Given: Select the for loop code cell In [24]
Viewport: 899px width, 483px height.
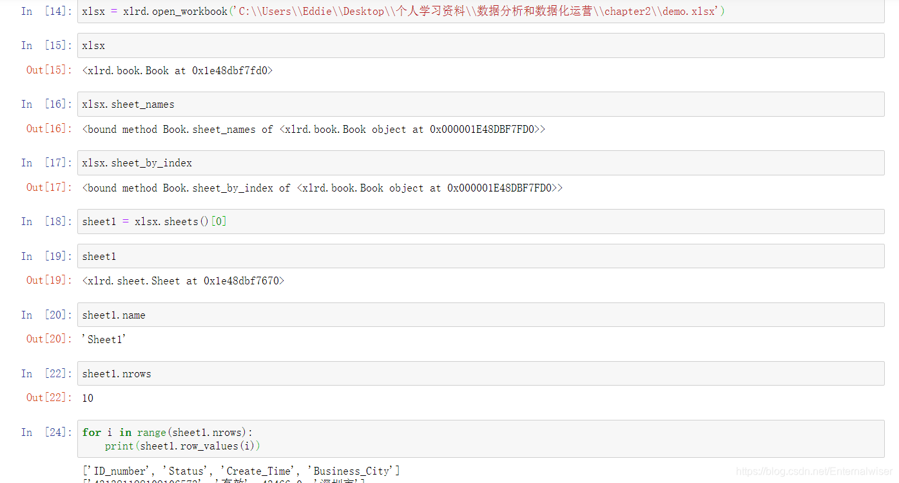Looking at the screenshot, I should coord(481,439).
